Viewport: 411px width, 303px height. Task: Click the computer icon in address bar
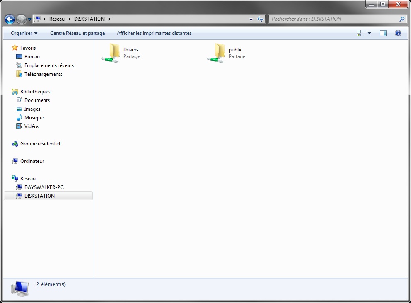pyautogui.click(x=38, y=19)
